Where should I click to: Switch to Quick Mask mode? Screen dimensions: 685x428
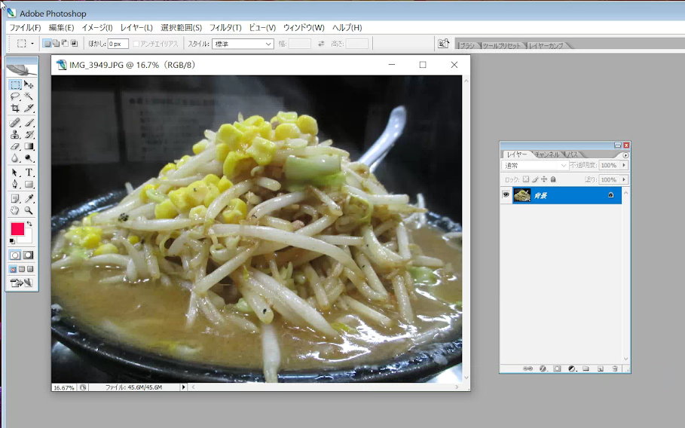click(x=29, y=255)
